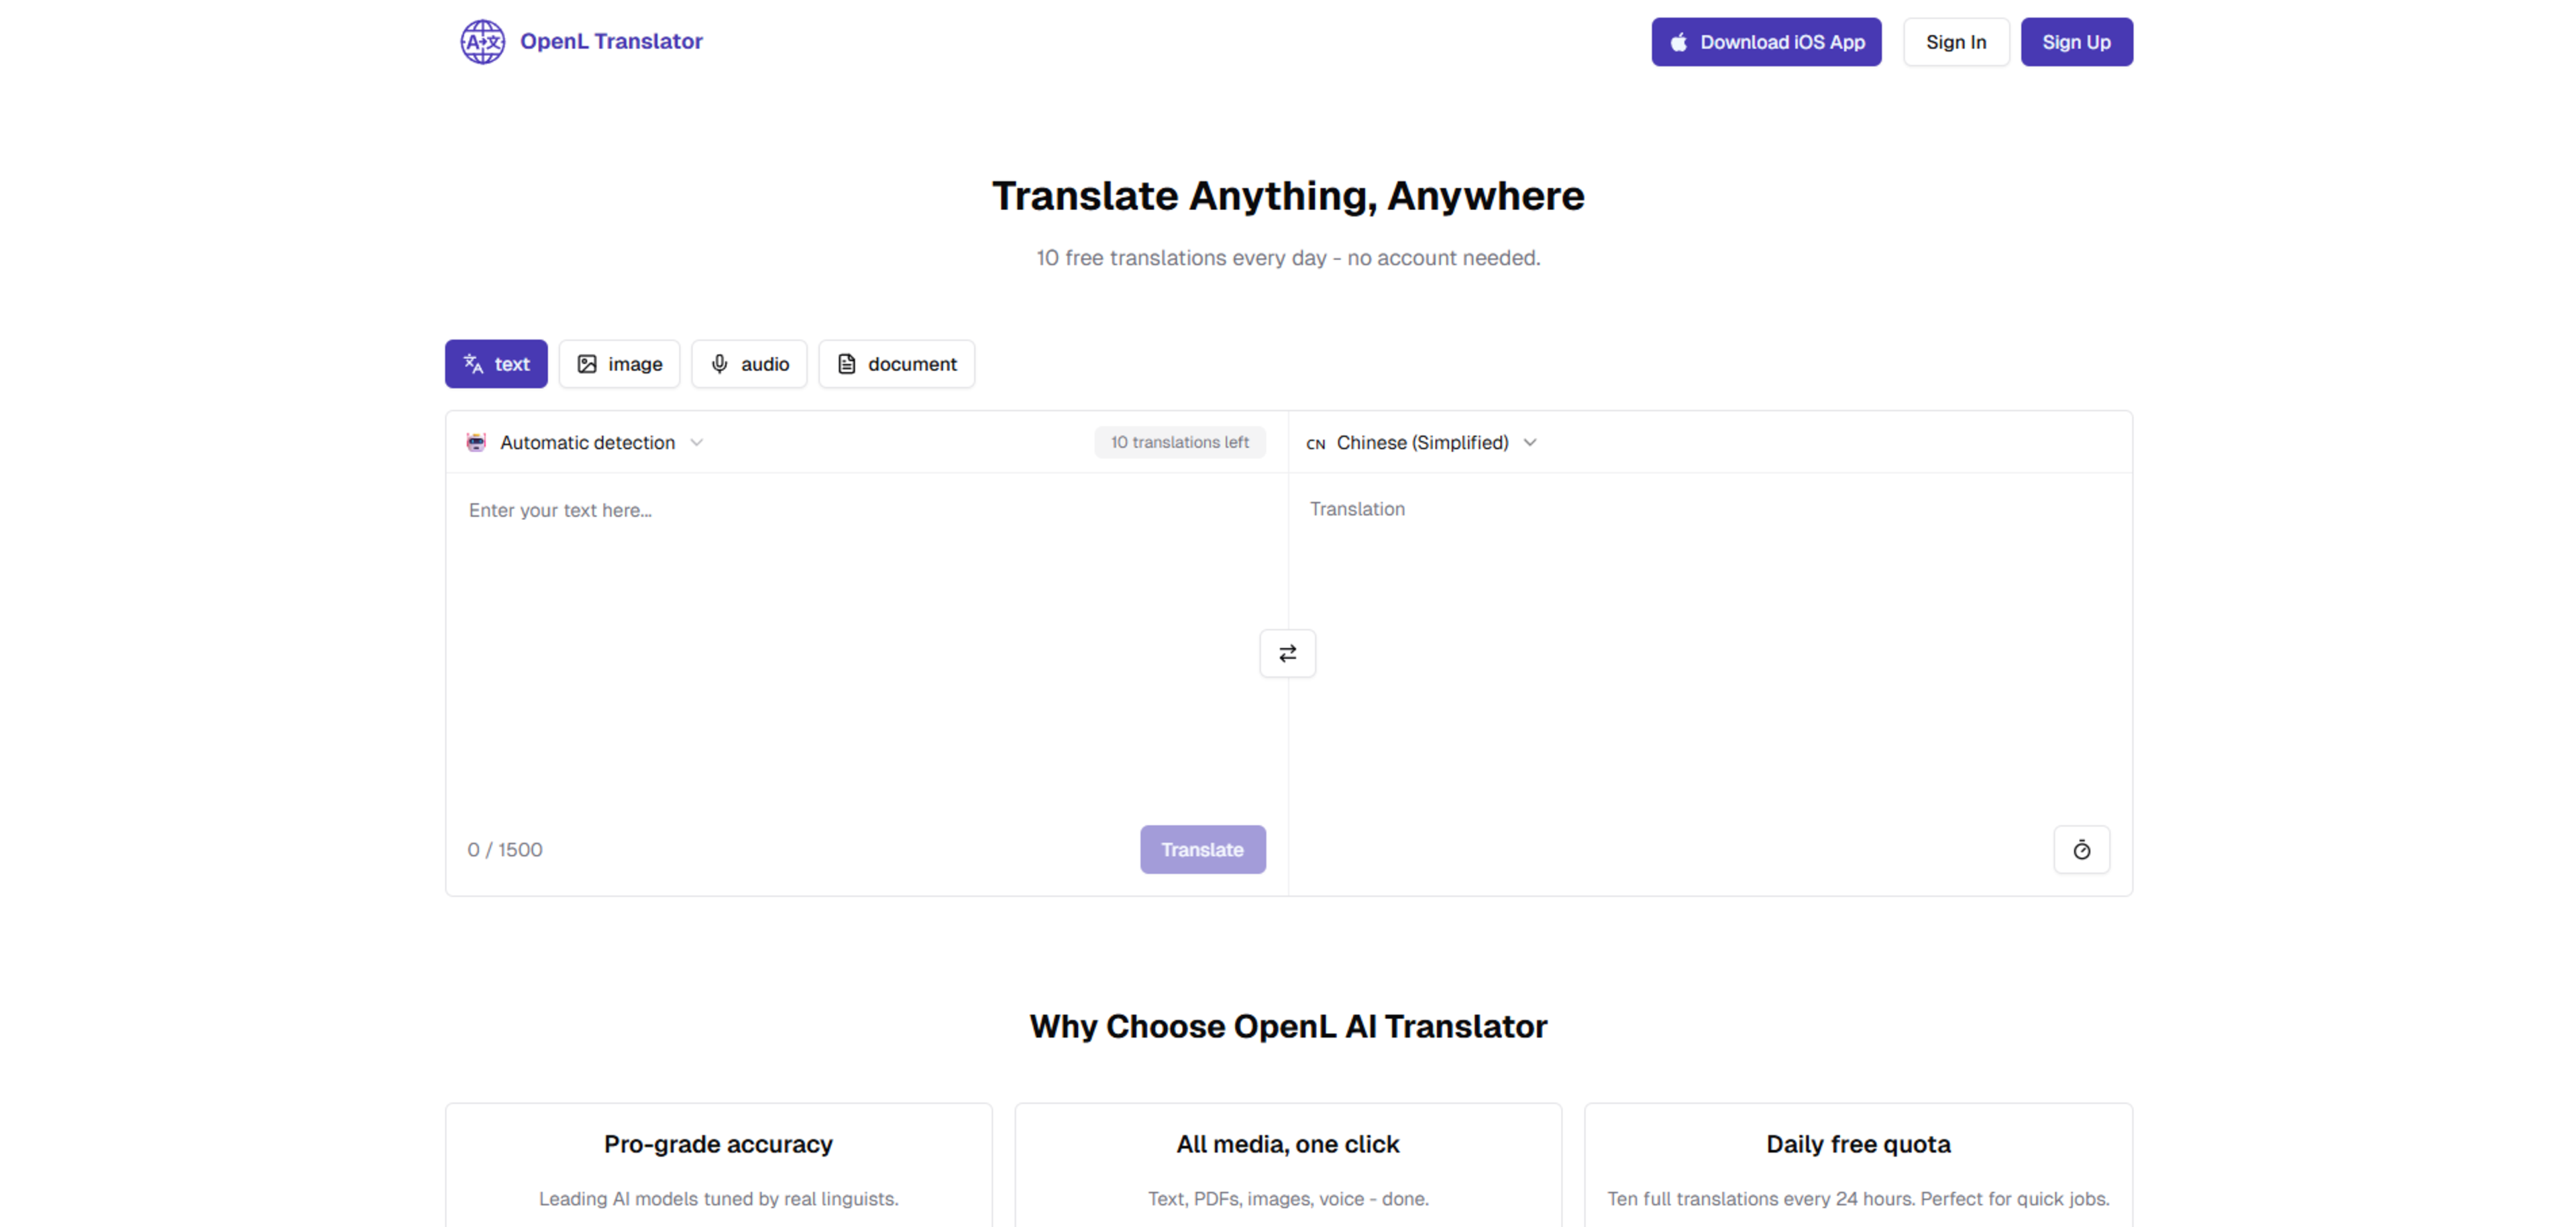Click the microphone icon on audio tab
Viewport: 2576px width, 1227px height.
coord(719,364)
